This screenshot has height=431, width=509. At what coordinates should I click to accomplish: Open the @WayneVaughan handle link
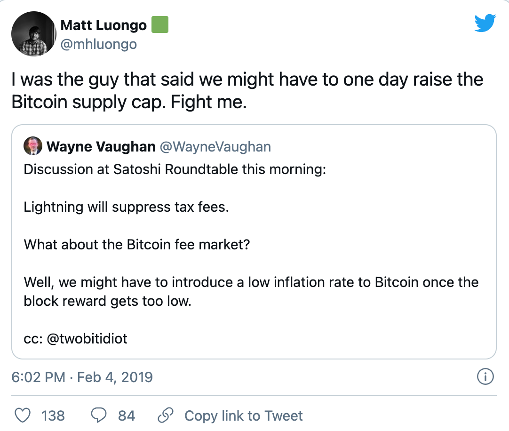pyautogui.click(x=215, y=147)
